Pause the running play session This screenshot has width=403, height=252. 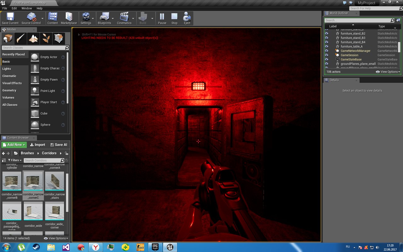[162, 19]
